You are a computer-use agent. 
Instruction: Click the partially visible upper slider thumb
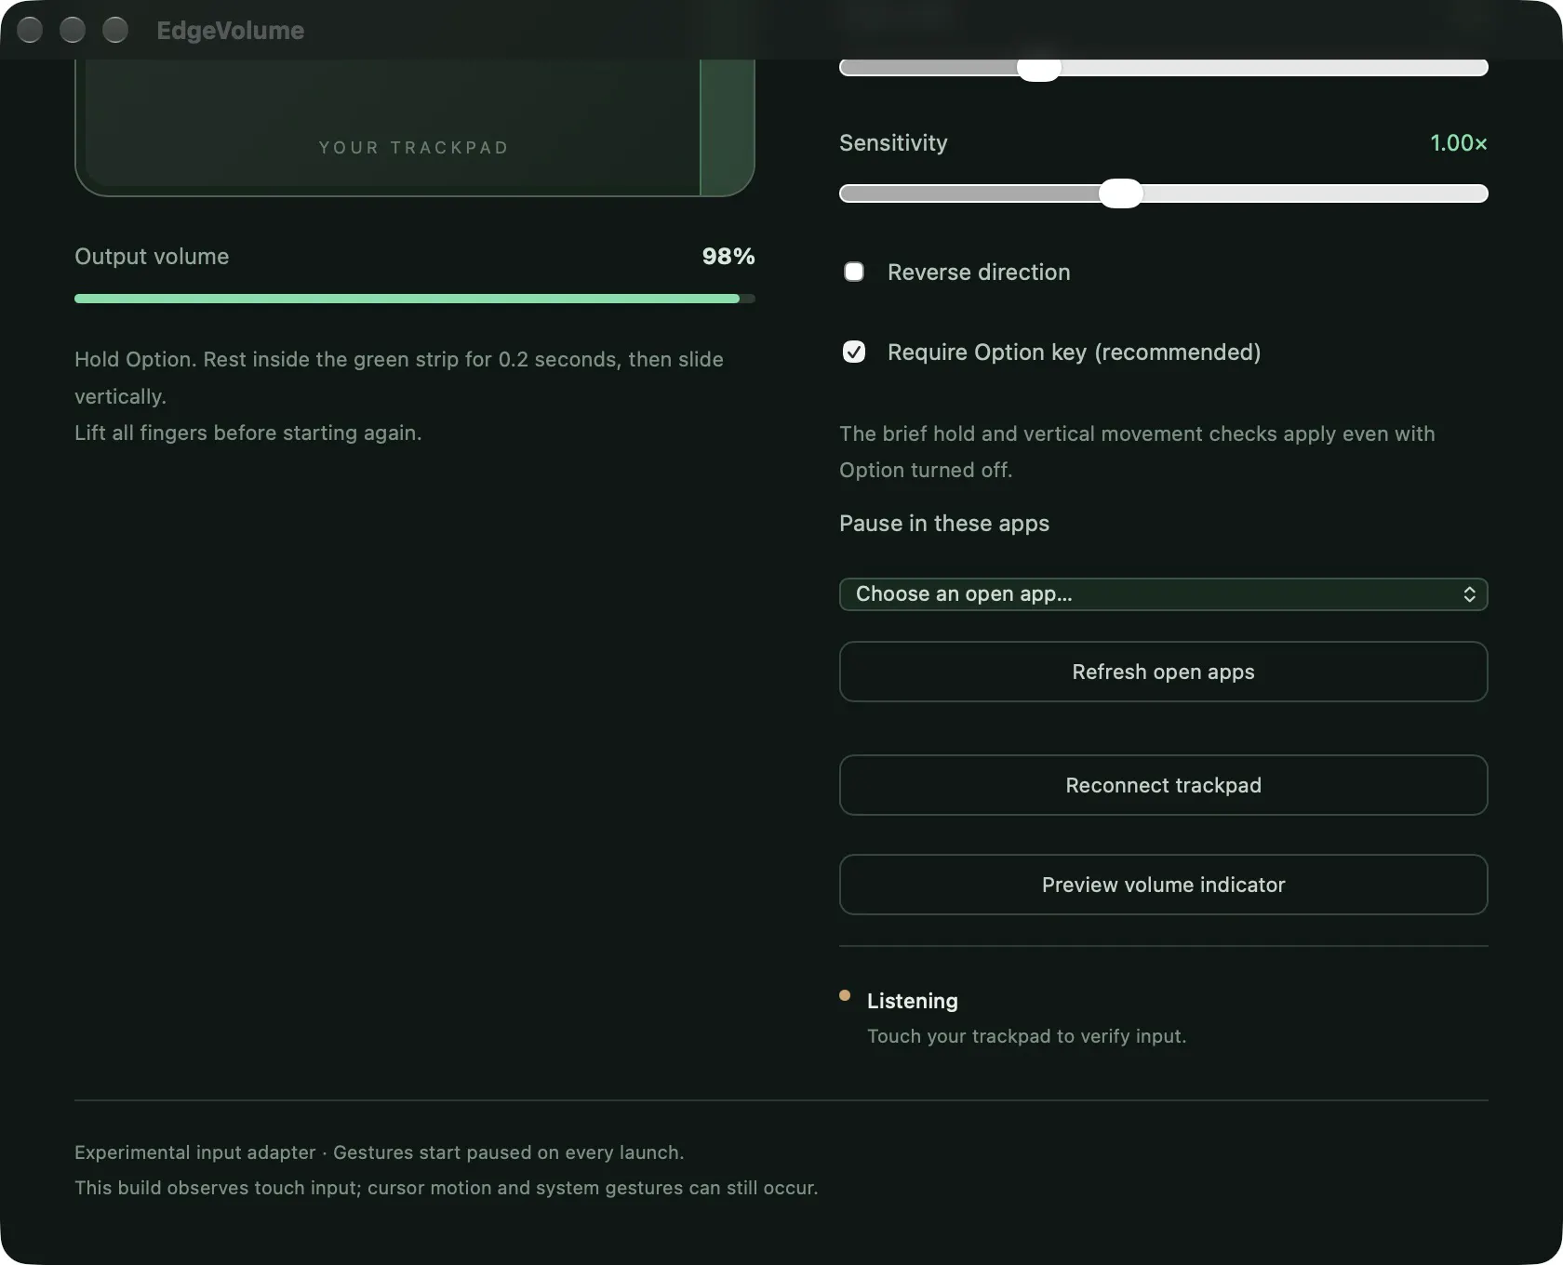coord(1038,69)
